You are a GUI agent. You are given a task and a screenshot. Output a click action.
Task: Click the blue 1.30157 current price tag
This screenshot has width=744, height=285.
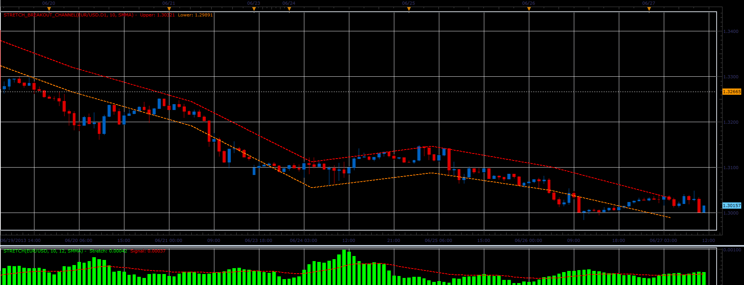[731, 206]
